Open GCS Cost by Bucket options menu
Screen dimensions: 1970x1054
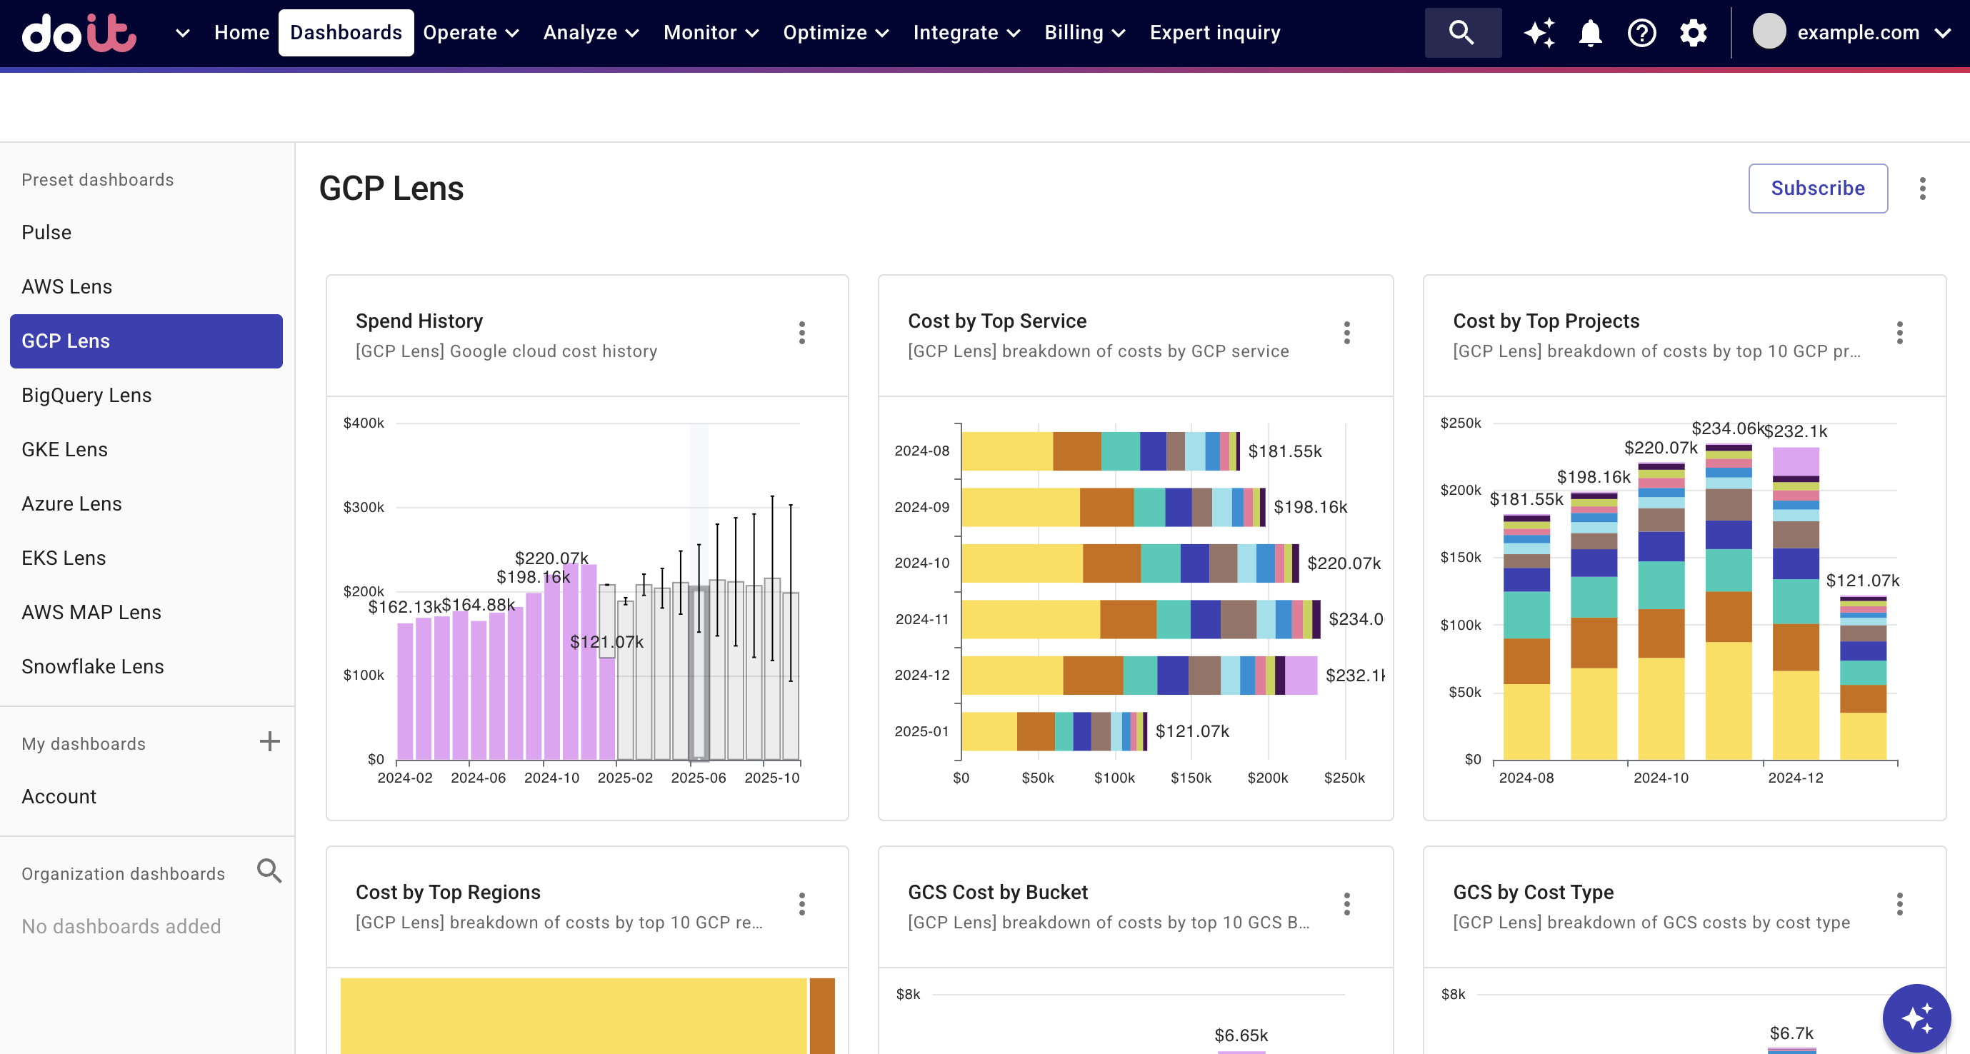[1346, 904]
